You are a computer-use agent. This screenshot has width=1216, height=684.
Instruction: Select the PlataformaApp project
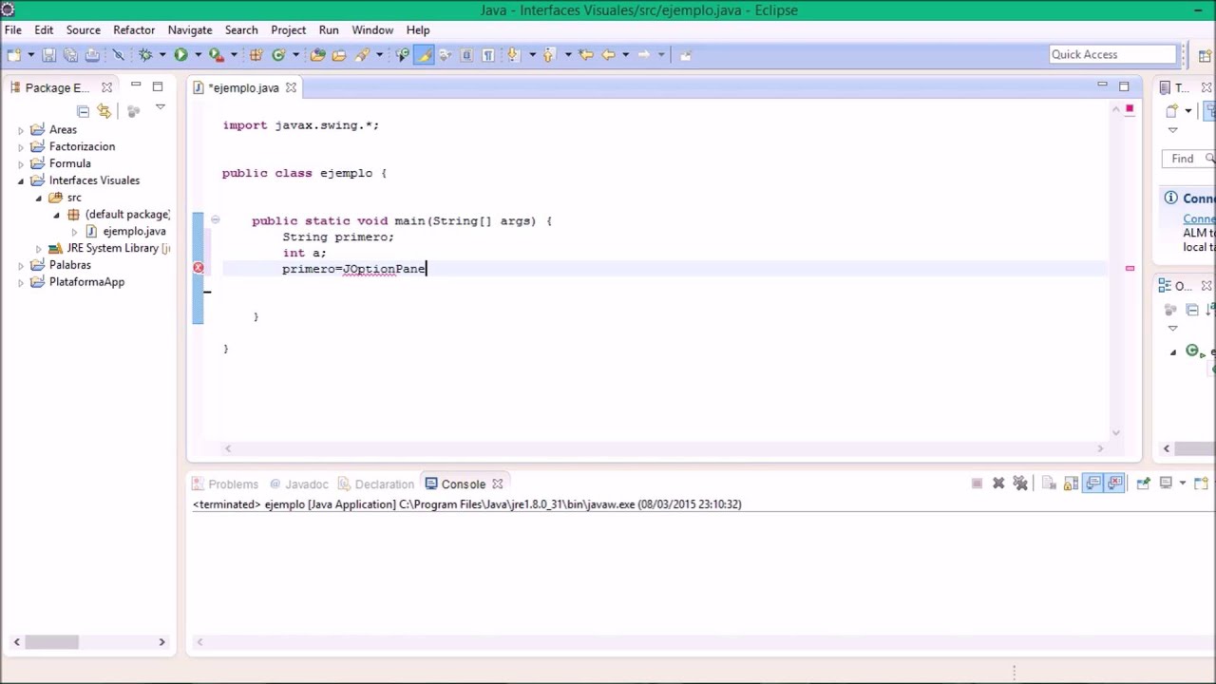pyautogui.click(x=86, y=282)
